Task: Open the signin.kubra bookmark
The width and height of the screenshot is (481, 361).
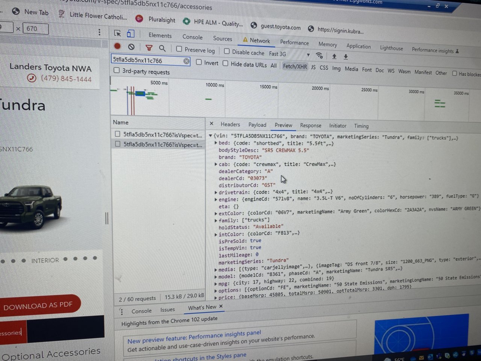Action: 336,30
